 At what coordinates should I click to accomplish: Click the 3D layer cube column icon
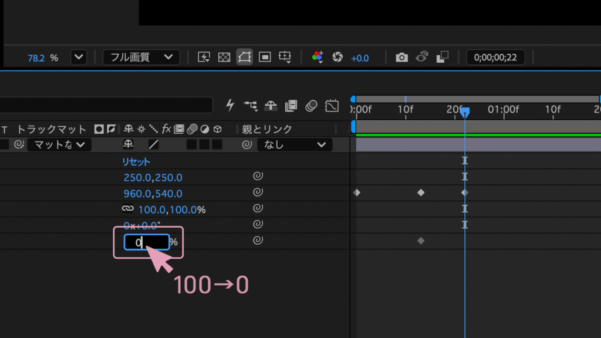click(x=218, y=129)
